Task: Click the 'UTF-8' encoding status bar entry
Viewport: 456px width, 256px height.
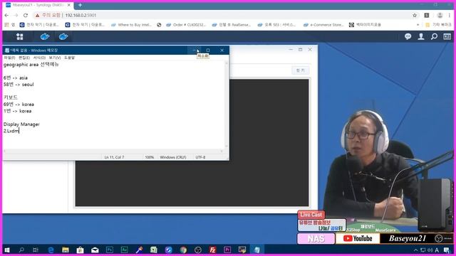Action: tap(200, 157)
